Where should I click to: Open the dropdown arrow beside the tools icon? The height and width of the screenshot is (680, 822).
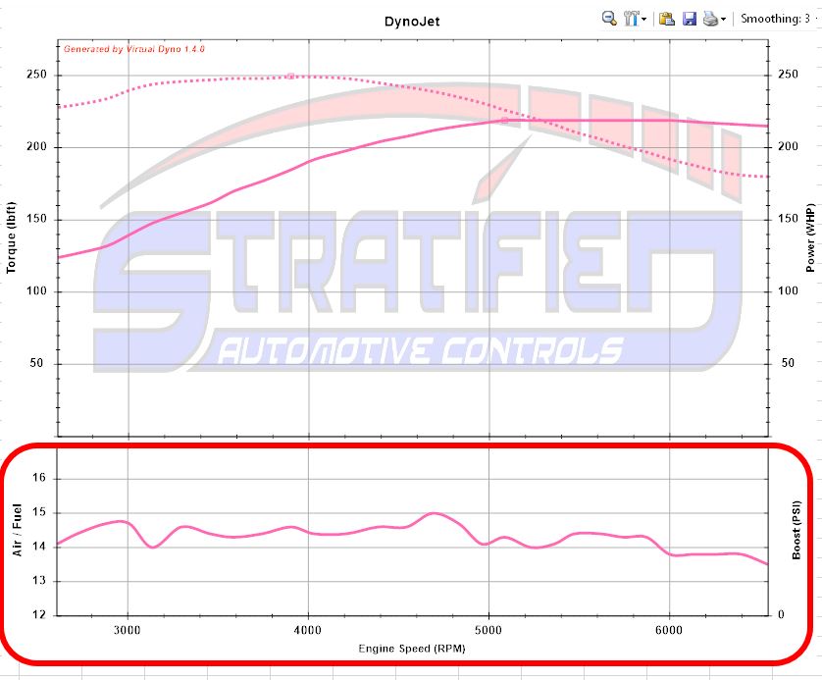click(643, 18)
